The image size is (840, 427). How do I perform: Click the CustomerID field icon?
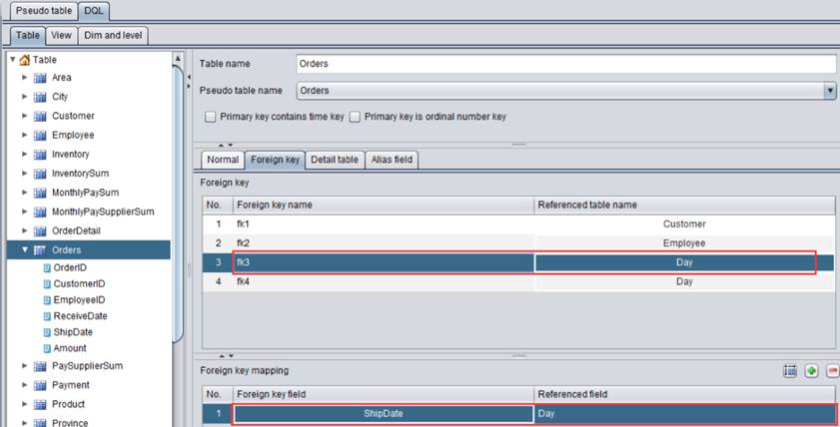click(47, 284)
